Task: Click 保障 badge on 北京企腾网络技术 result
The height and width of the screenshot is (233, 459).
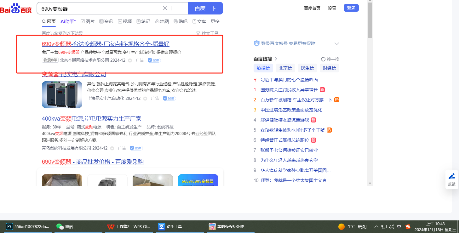Action: point(154,60)
